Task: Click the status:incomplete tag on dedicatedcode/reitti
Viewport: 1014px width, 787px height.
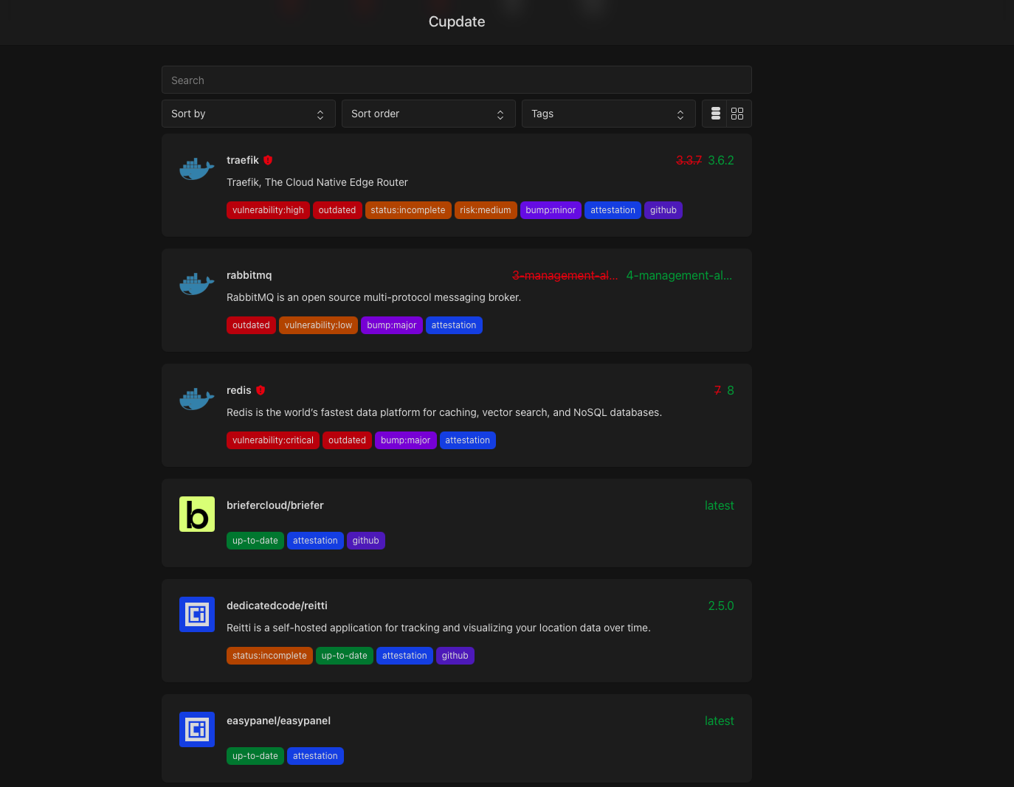Action: (x=269, y=656)
